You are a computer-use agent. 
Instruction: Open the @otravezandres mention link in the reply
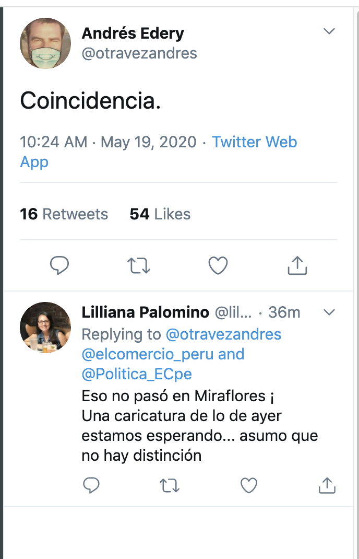click(223, 334)
